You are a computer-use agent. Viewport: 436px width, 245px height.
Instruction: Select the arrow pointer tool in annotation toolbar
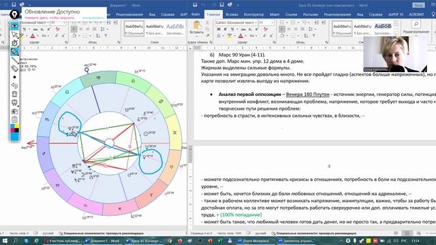[x=14, y=35]
